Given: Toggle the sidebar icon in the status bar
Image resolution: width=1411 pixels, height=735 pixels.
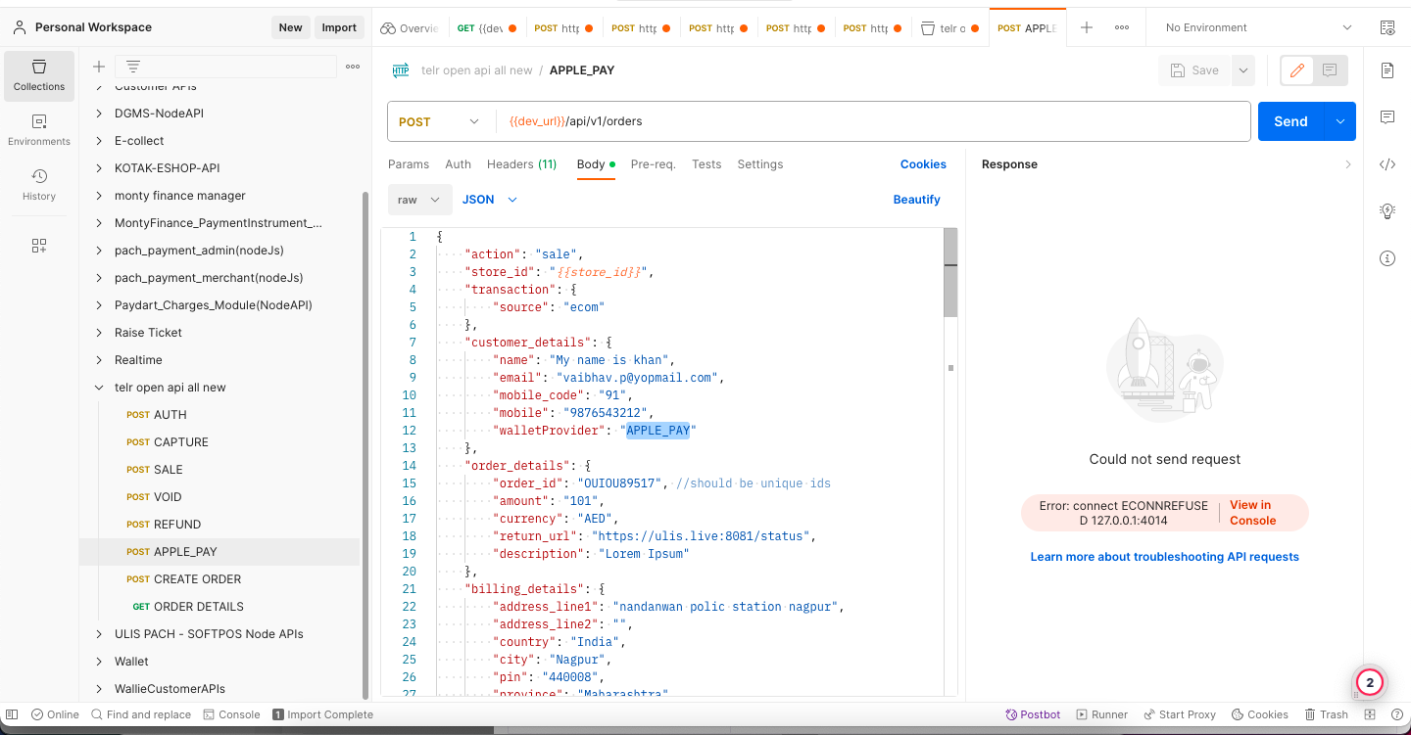Looking at the screenshot, I should (x=14, y=714).
